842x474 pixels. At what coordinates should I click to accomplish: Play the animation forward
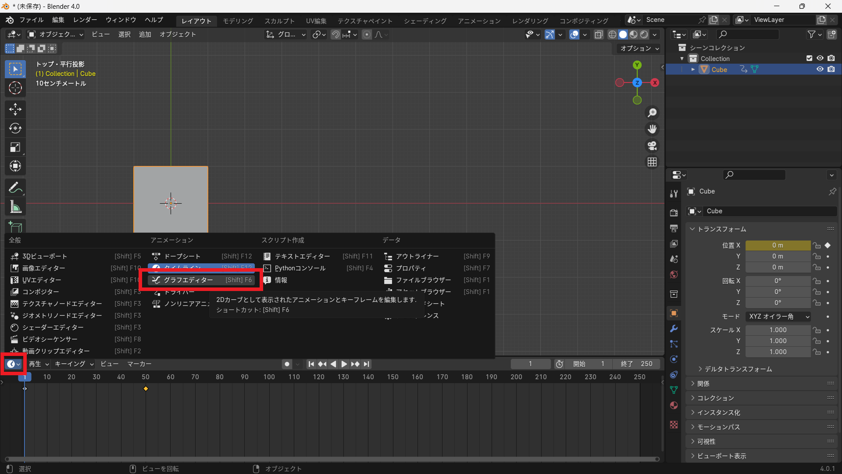(x=344, y=364)
